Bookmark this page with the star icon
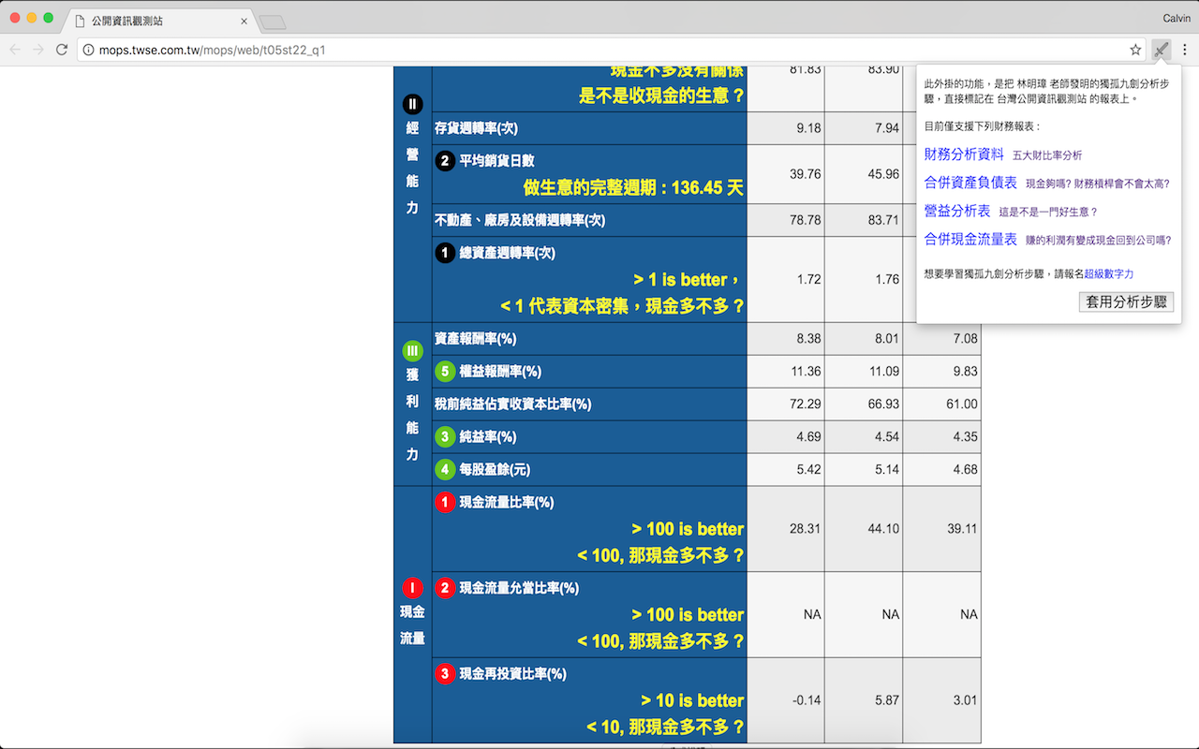Viewport: 1199px width, 749px height. click(x=1135, y=50)
